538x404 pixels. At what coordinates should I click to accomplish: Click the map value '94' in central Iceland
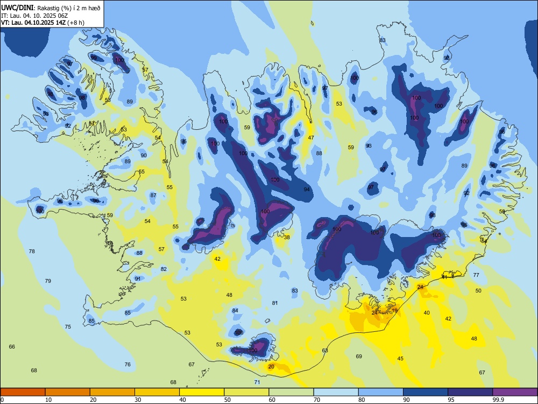pos(307,189)
